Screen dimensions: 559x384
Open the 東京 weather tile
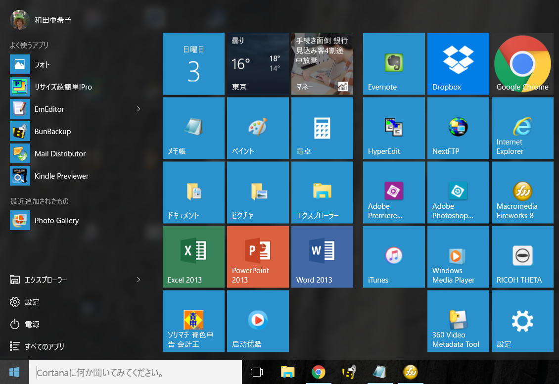pos(258,64)
